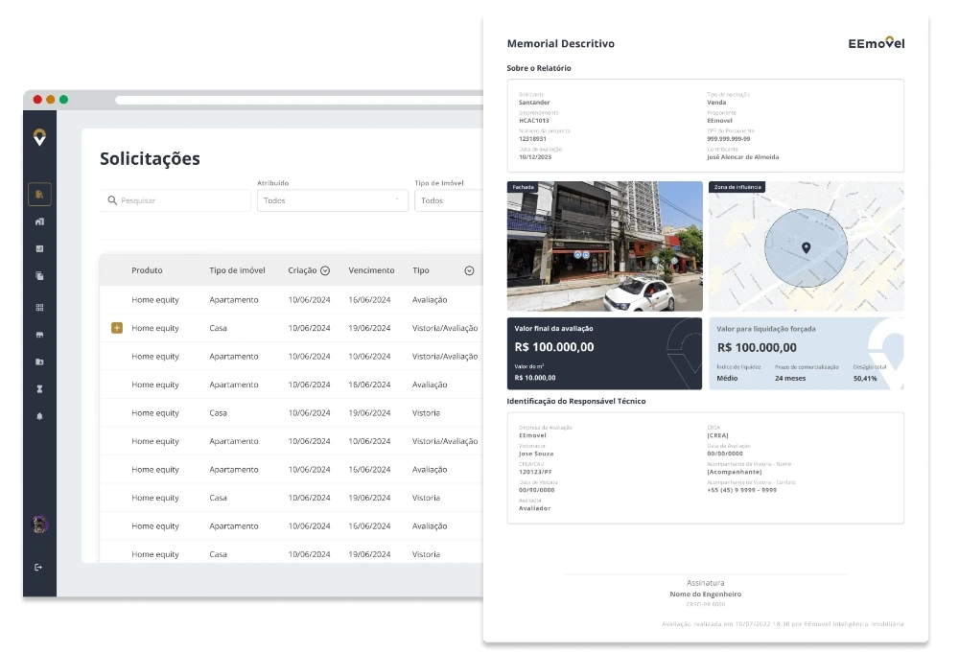Viewport: 959px width, 653px height.
Task: Click Venda under Tipo de operação
Action: pos(716,102)
